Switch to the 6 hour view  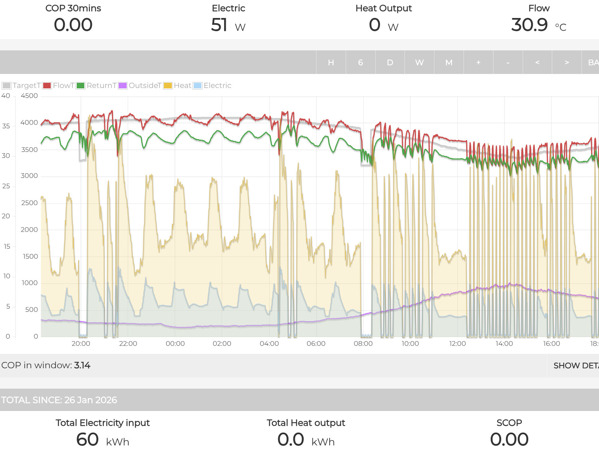point(360,62)
